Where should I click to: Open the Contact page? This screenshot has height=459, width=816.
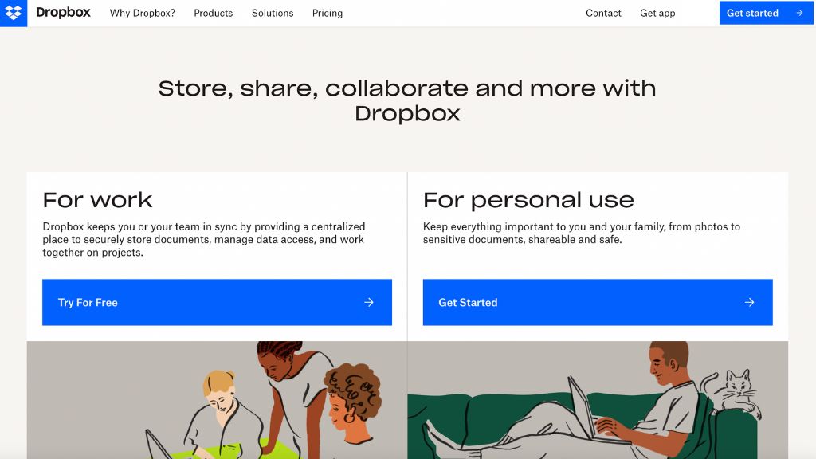pos(603,13)
